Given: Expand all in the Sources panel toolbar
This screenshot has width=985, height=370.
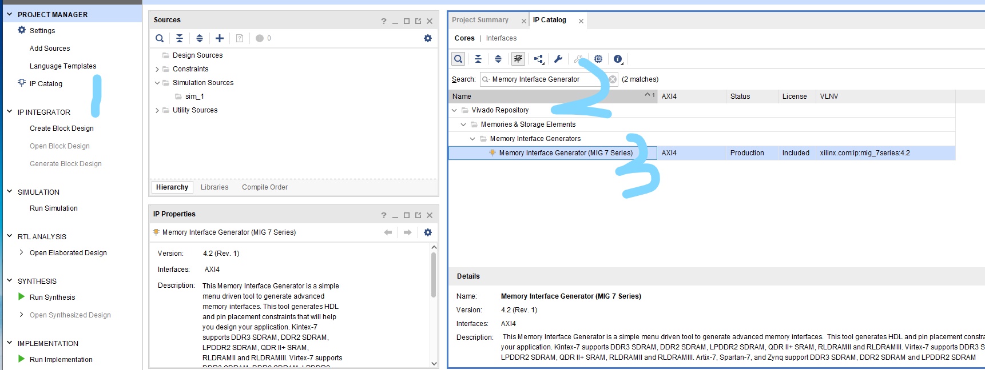Looking at the screenshot, I should pos(200,38).
